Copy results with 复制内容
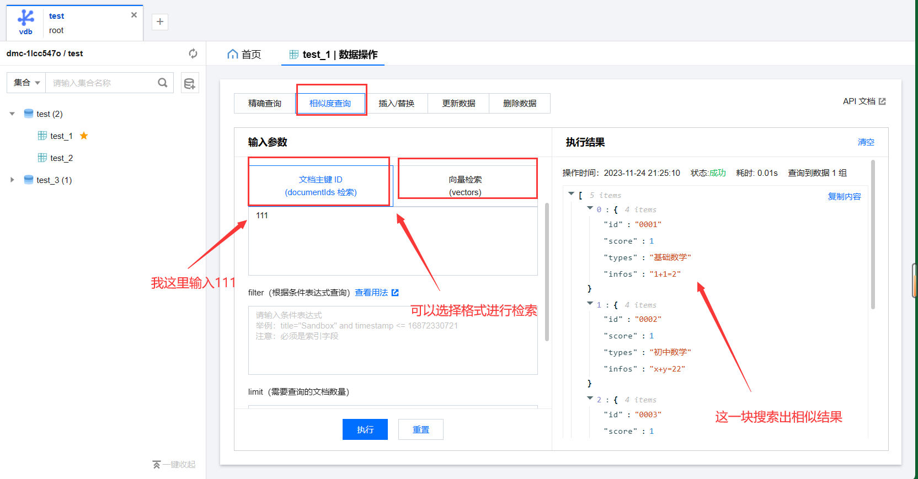 pyautogui.click(x=844, y=197)
